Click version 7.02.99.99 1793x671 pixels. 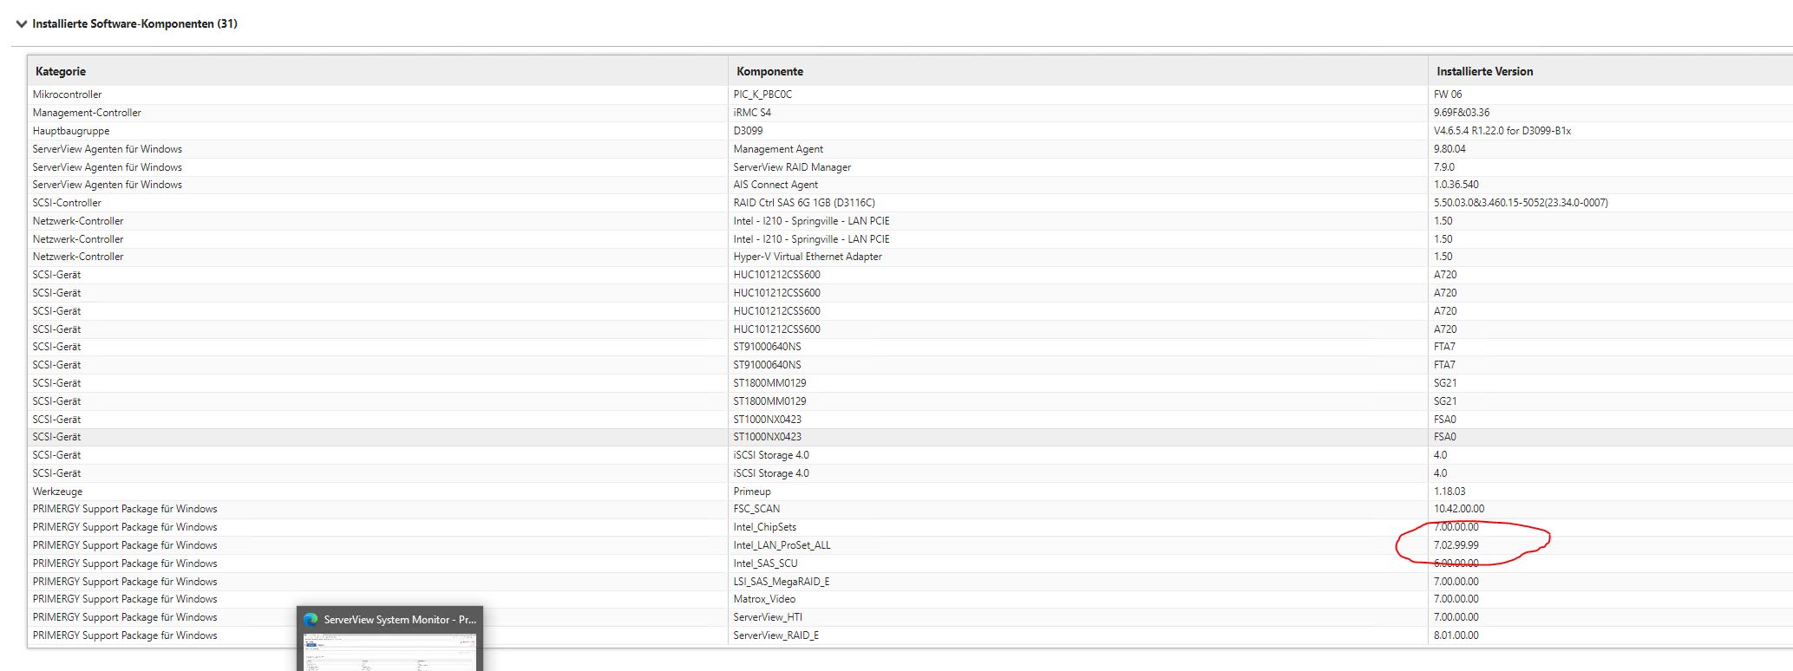pyautogui.click(x=1456, y=545)
